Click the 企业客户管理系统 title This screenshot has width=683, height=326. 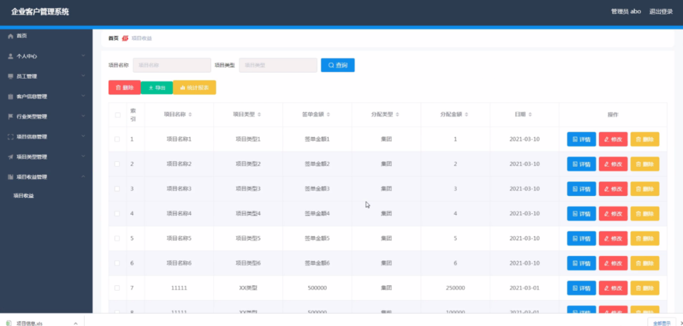40,12
